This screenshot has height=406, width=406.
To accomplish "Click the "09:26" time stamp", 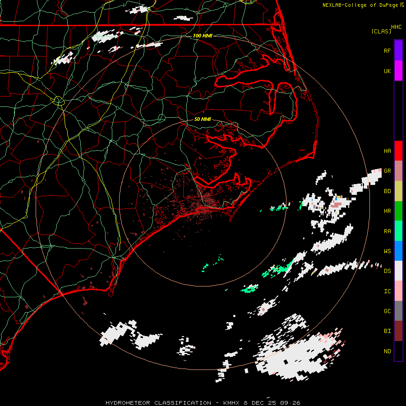I will 290,403.
